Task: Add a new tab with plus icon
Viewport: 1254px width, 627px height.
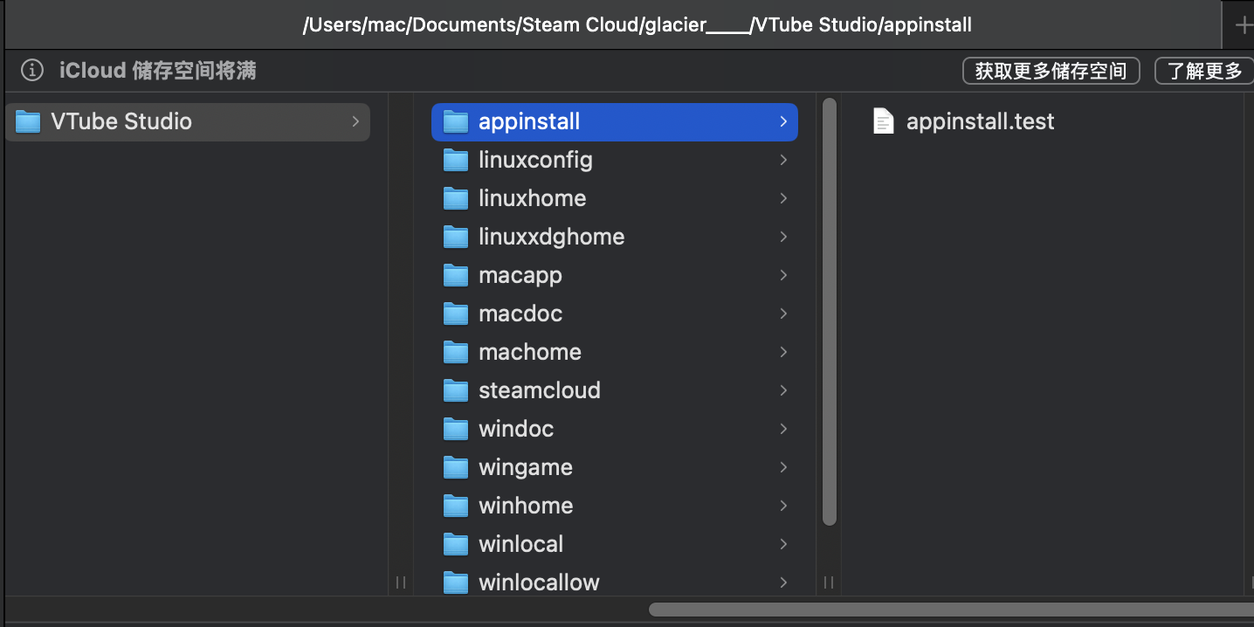Action: pyautogui.click(x=1243, y=25)
